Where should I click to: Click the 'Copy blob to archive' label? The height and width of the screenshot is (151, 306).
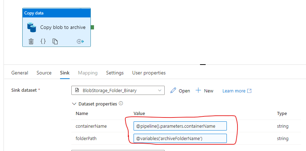click(x=63, y=27)
